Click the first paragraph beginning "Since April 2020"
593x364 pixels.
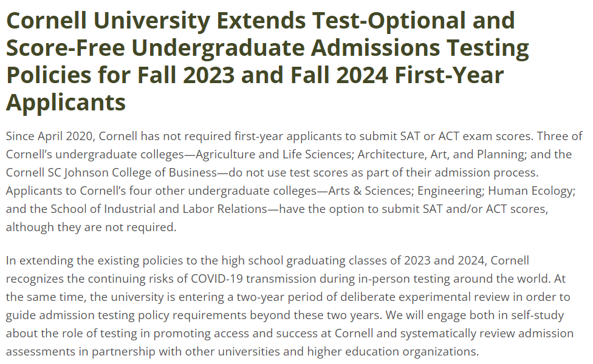click(294, 181)
